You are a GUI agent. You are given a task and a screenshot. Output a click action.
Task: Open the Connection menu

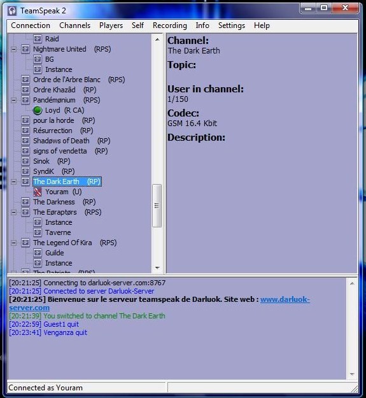pos(31,25)
